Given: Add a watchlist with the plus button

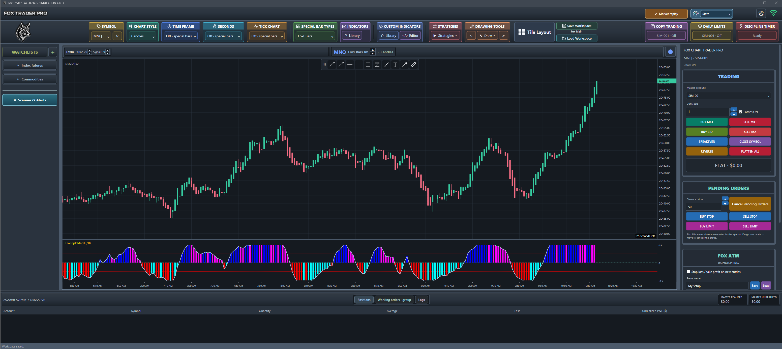Looking at the screenshot, I should pos(53,52).
